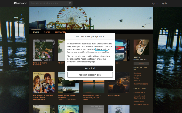Click the Accept all button

(x=90, y=68)
